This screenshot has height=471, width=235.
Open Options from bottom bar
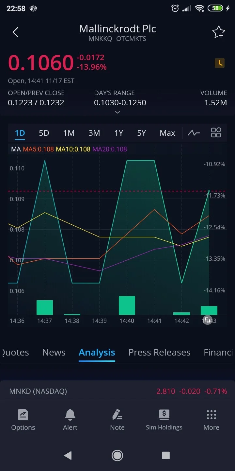click(x=23, y=420)
